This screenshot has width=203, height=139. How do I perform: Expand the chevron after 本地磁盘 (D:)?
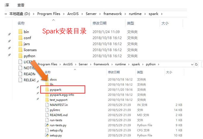tap(34, 14)
